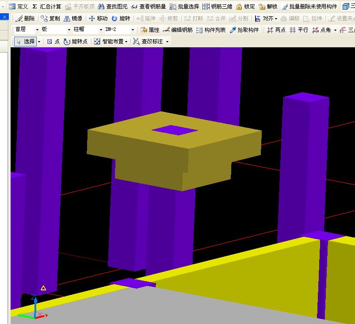Choose the 移动 move tool
The width and height of the screenshot is (355, 324).
pos(98,18)
